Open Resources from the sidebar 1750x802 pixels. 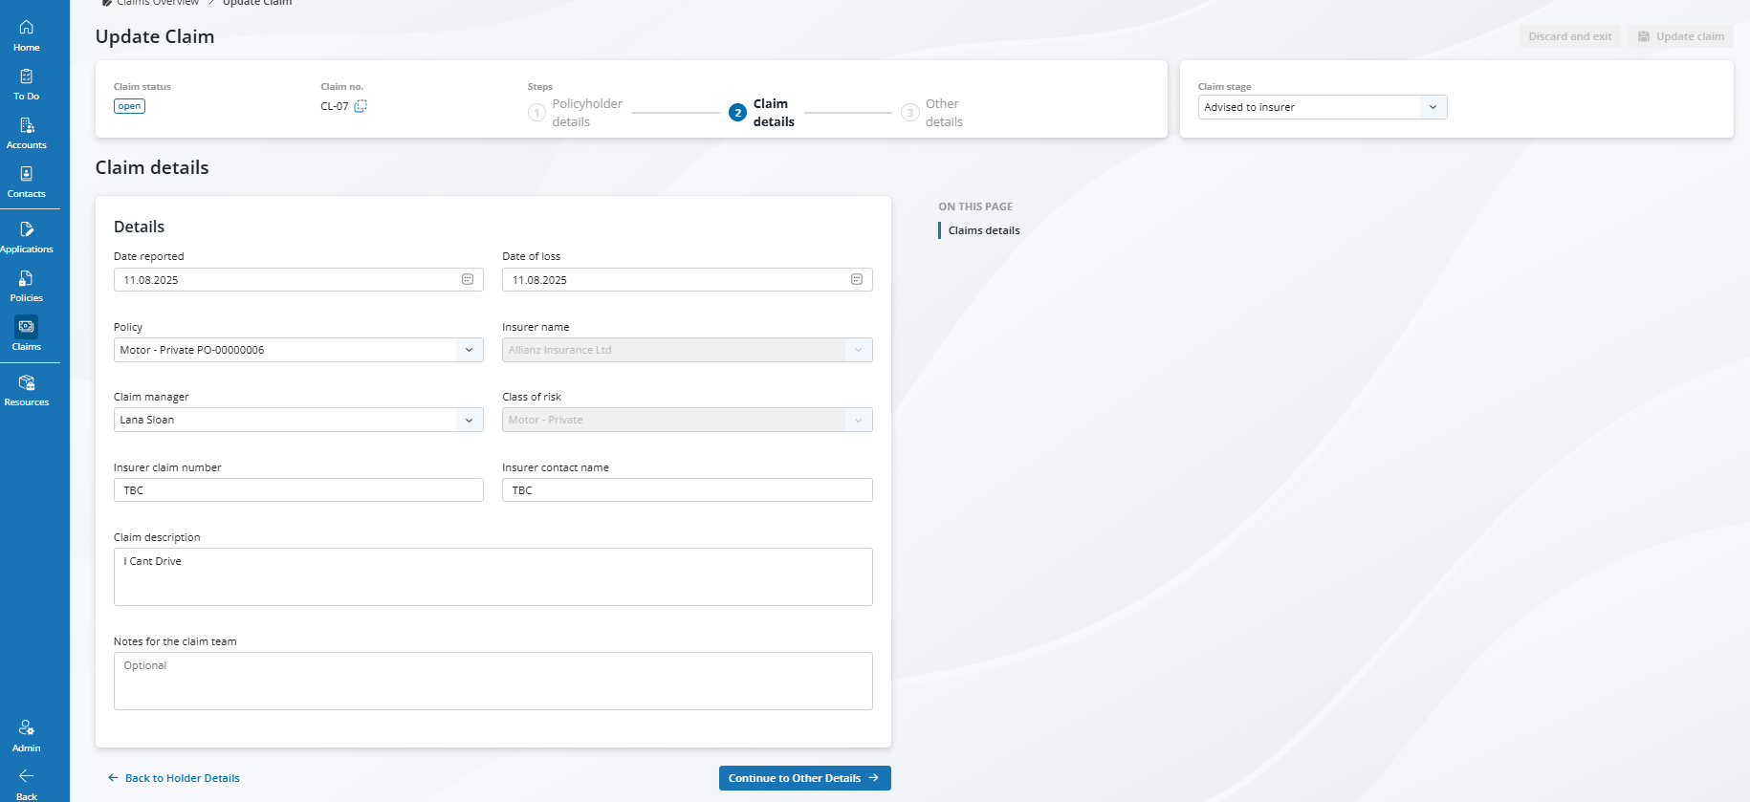tap(27, 389)
